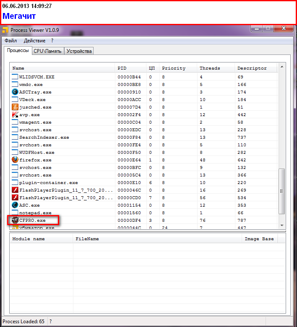Select the notepad.exe process name
Viewport: 297px width, 327px height.
pos(35,213)
